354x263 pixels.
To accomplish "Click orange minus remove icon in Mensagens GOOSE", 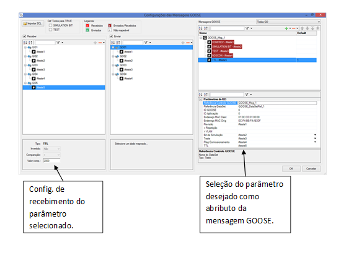I will (x=293, y=28).
